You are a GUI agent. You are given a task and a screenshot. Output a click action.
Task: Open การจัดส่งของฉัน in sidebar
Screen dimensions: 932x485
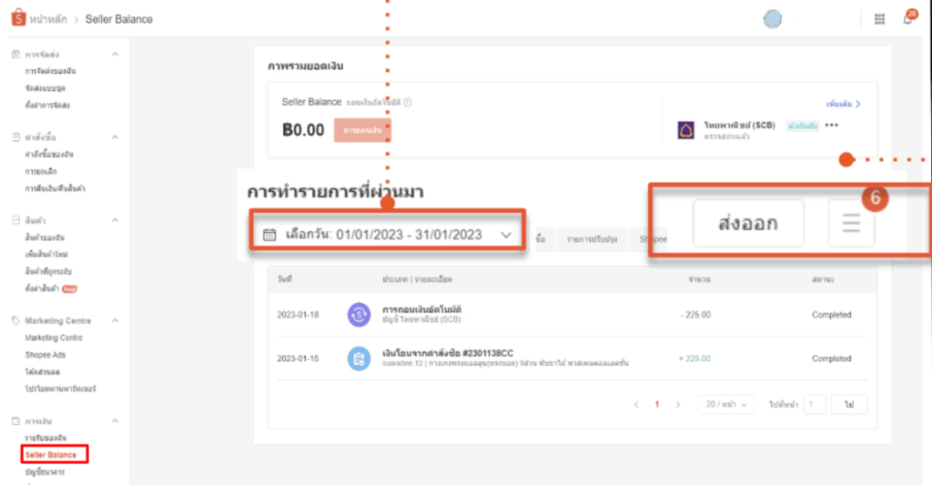[x=50, y=71]
